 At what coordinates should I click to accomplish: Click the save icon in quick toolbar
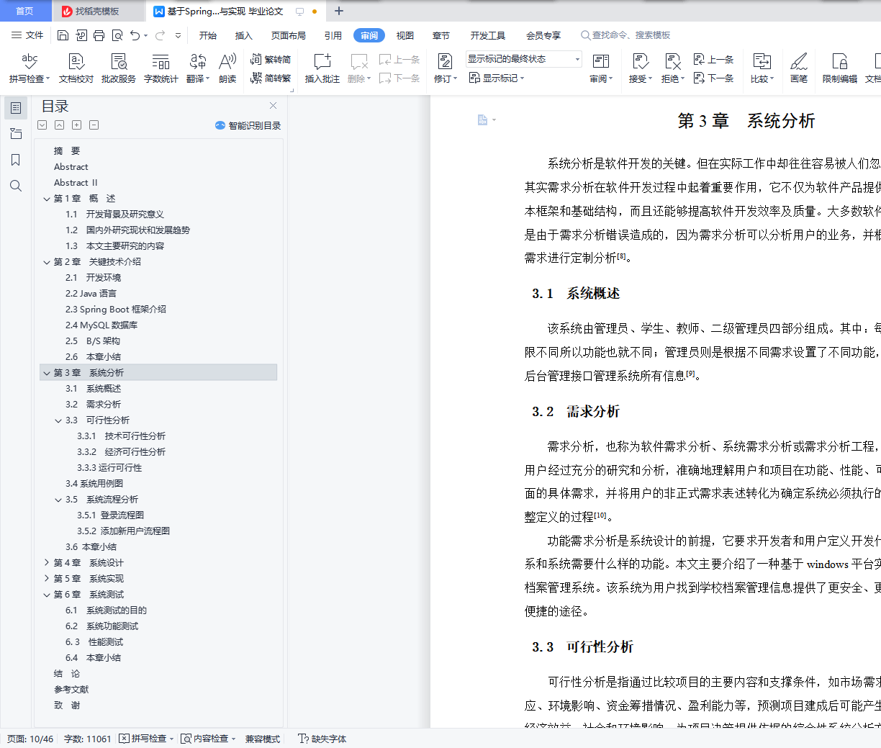[63, 35]
